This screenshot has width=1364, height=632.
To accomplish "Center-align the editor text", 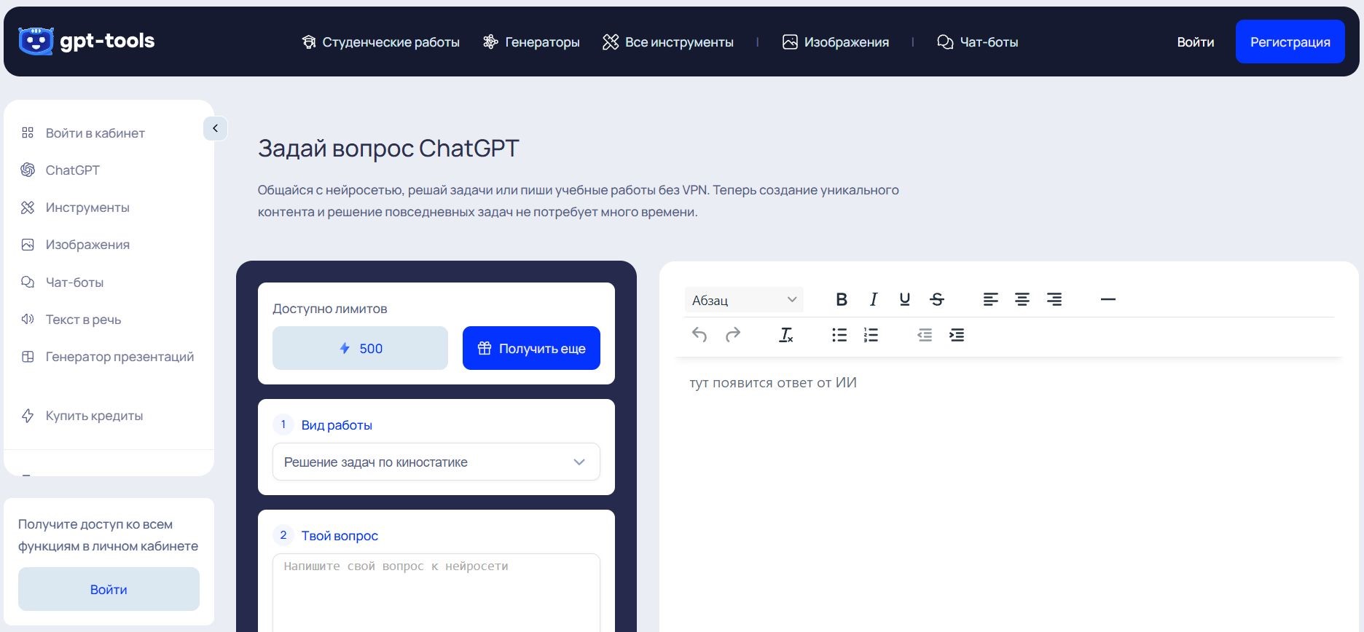I will pos(1022,299).
